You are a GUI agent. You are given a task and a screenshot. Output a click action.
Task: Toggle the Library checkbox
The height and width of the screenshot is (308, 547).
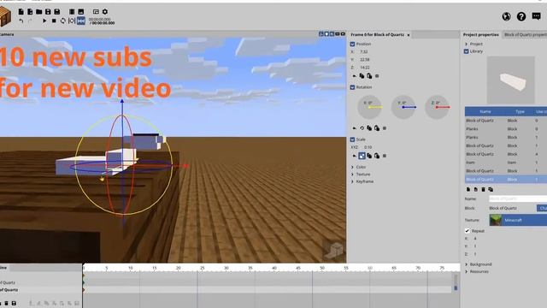click(467, 51)
